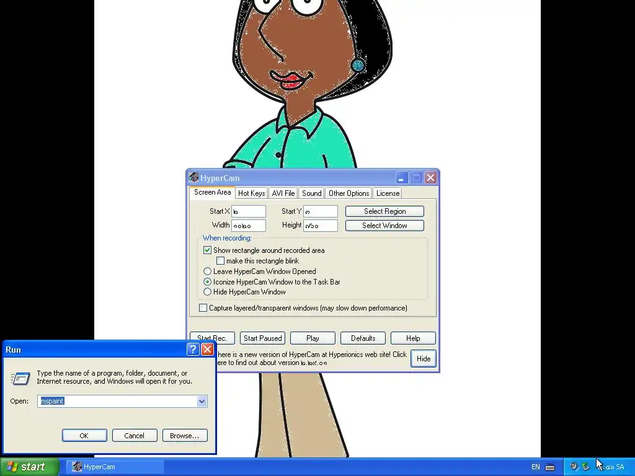Hide the new version notice

tap(424, 359)
